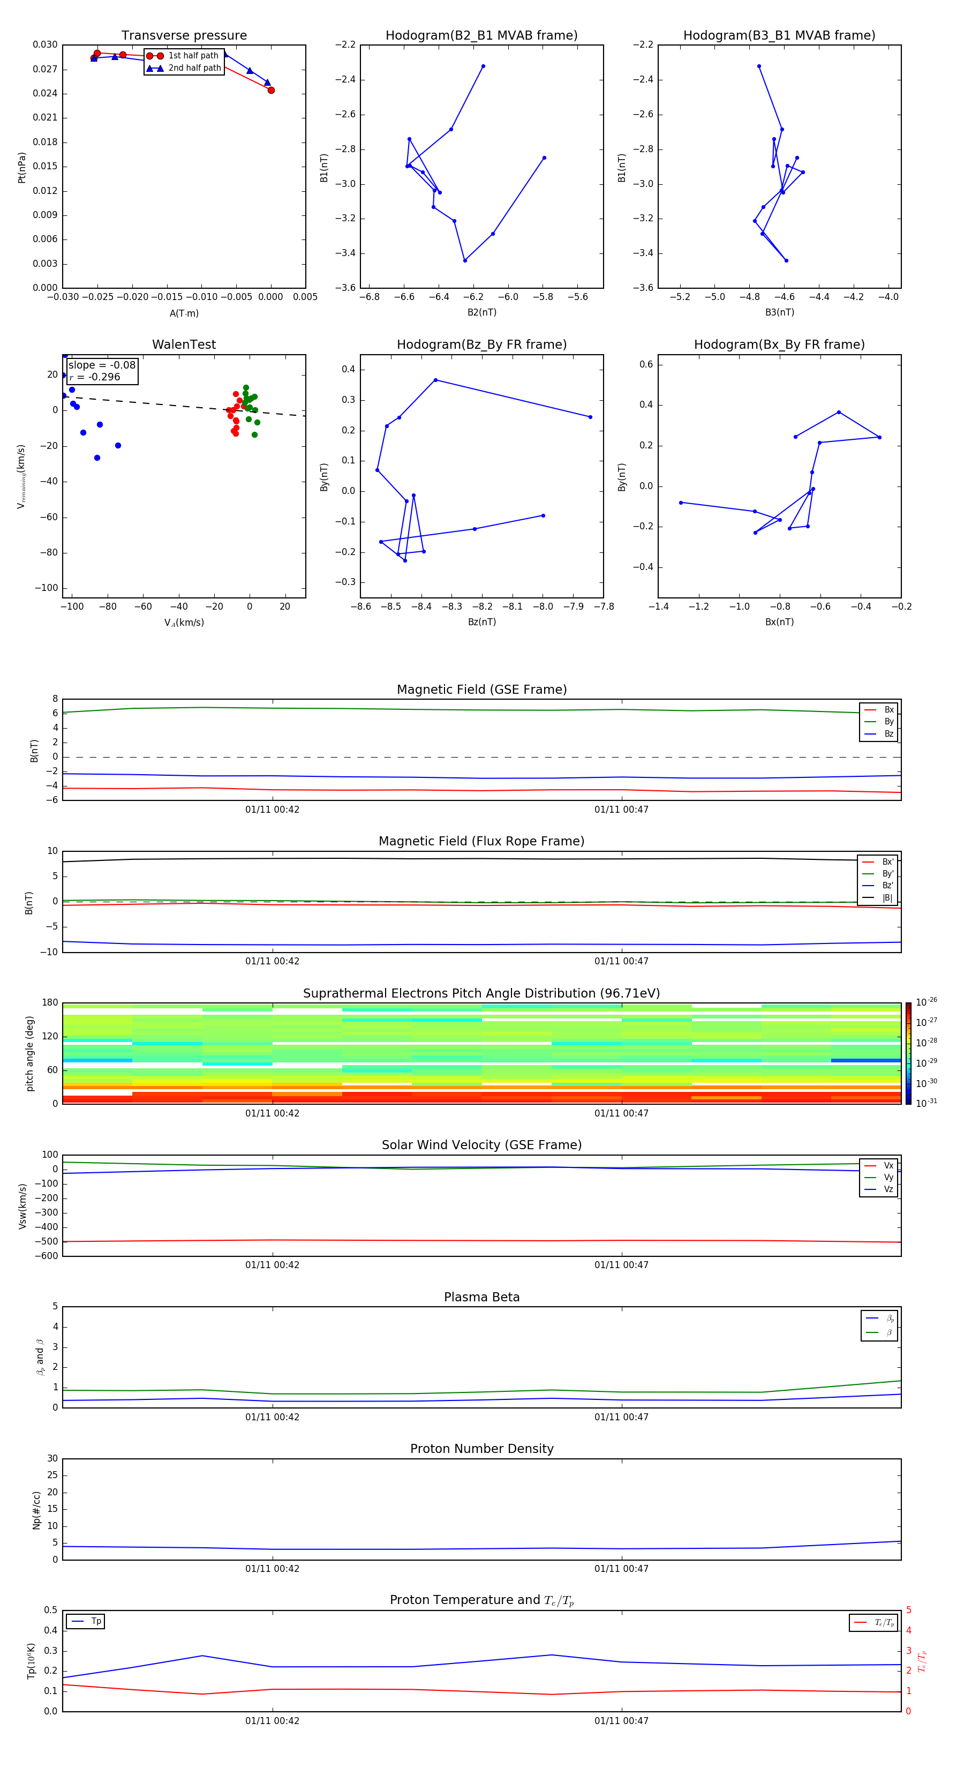Click 'Vx' in the solar wind velocity legend
The image size is (964, 1768).
pos(879,1165)
